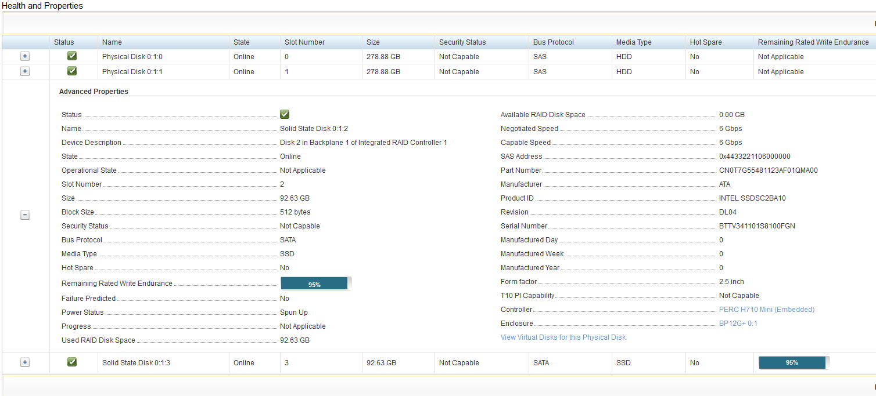Click SAS Address value 0x4433221106000000
876x396 pixels.
755,157
